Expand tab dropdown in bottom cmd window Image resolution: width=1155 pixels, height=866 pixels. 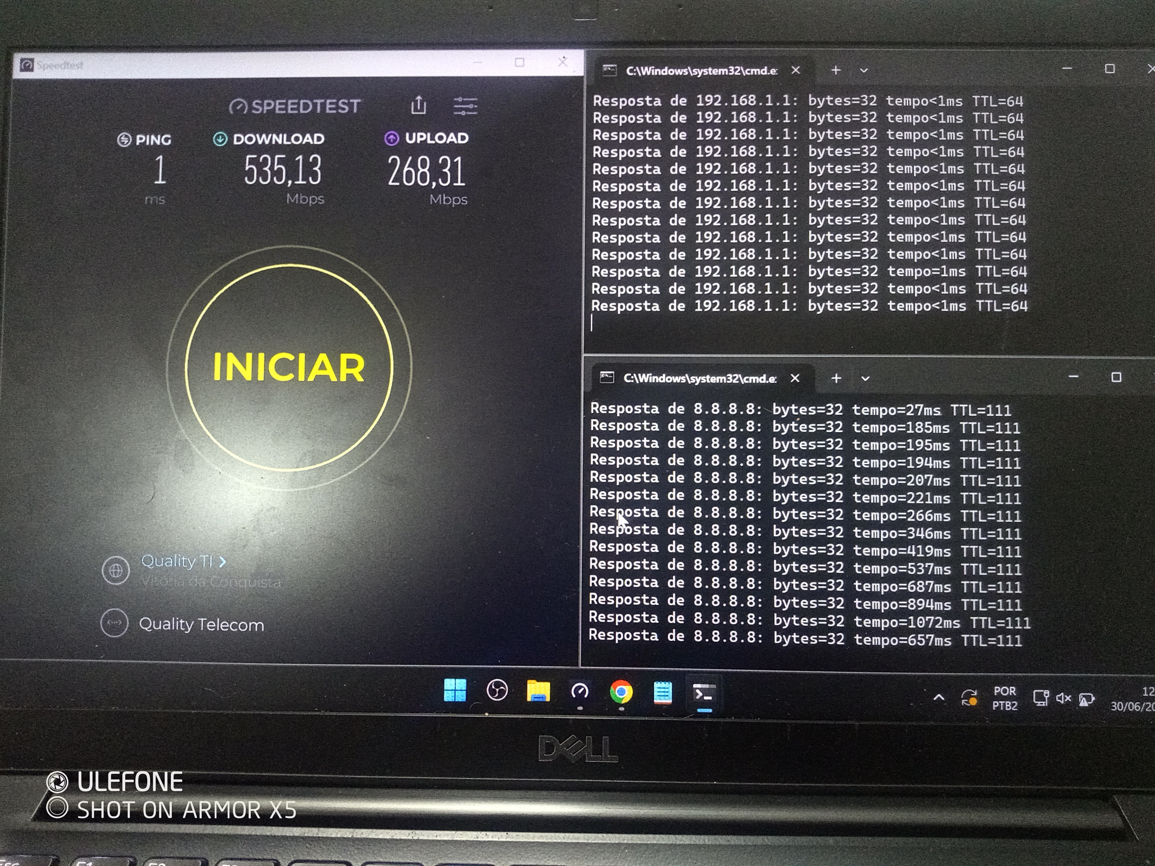tap(865, 378)
